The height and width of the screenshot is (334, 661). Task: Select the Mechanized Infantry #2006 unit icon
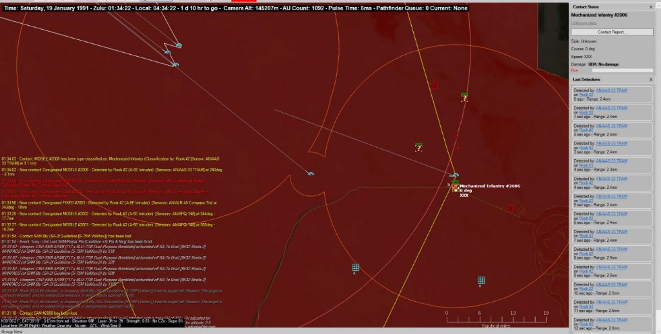[455, 188]
